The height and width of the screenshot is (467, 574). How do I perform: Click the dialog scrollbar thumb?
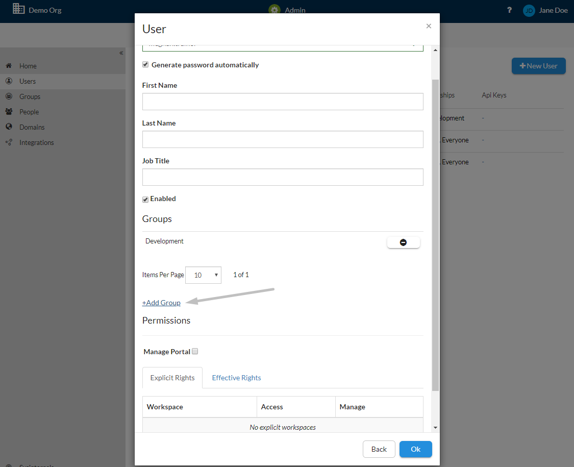435,235
